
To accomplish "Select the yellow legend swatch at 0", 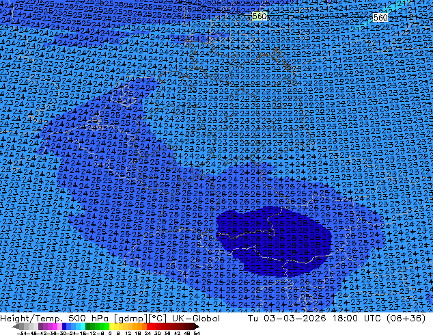I will point(111,326).
